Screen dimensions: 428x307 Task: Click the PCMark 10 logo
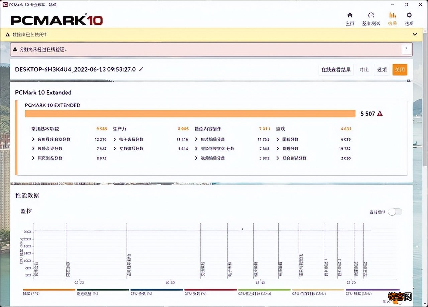[57, 20]
